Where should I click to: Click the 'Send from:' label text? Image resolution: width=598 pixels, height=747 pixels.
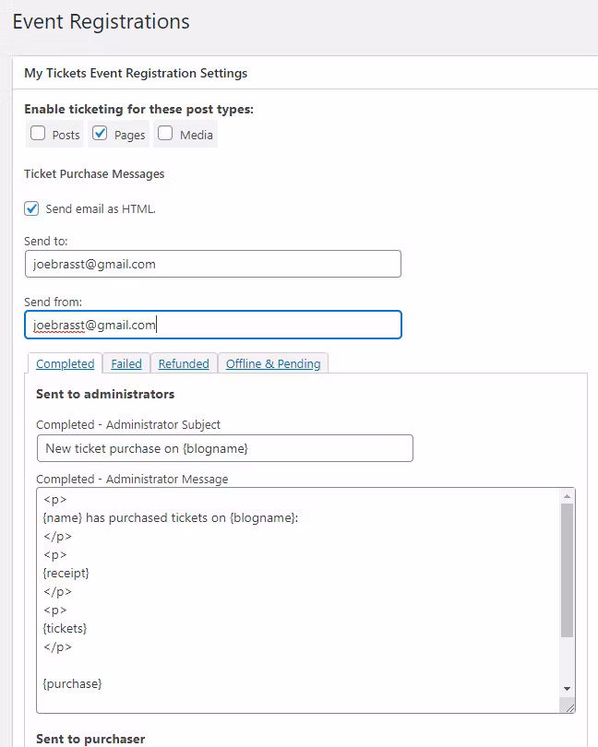click(x=53, y=302)
